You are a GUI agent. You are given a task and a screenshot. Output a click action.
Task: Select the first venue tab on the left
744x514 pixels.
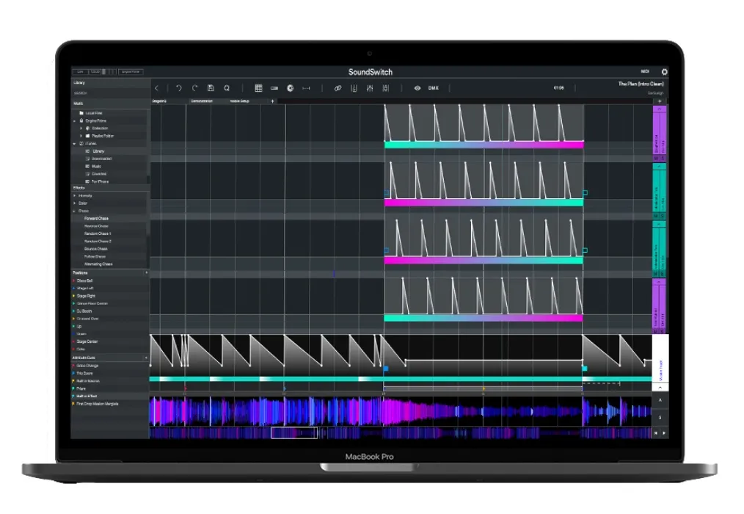point(159,101)
